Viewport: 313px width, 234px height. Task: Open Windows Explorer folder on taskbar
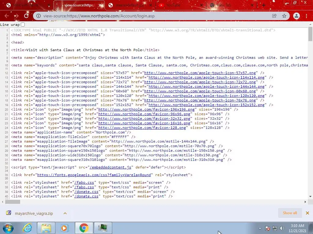coord(46,228)
